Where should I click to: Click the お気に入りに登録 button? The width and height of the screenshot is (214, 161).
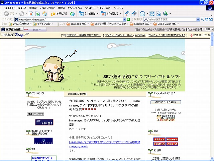click(x=166, y=102)
